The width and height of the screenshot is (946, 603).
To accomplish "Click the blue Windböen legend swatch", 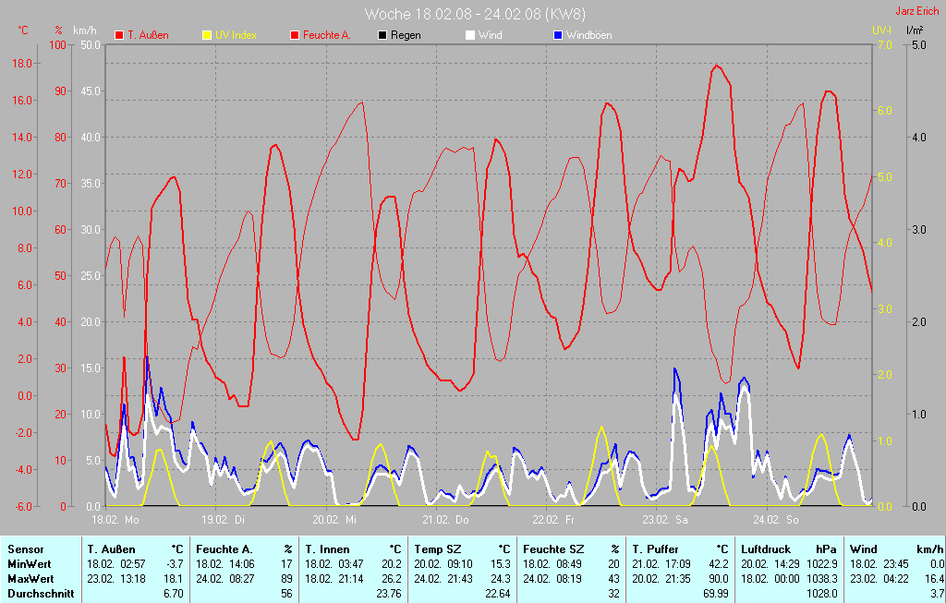I will click(x=557, y=36).
